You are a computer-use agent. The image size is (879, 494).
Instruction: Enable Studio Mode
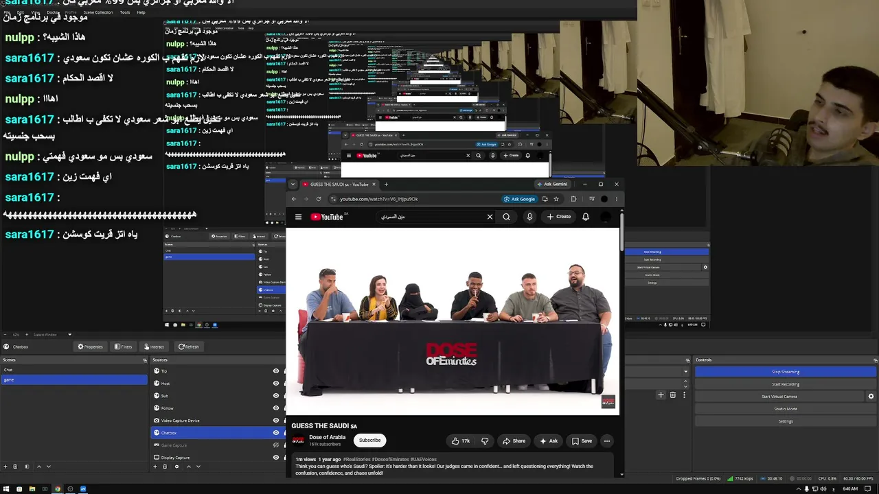[x=786, y=409]
